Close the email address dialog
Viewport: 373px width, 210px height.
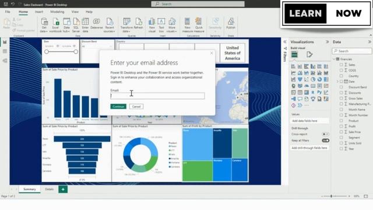coord(212,53)
